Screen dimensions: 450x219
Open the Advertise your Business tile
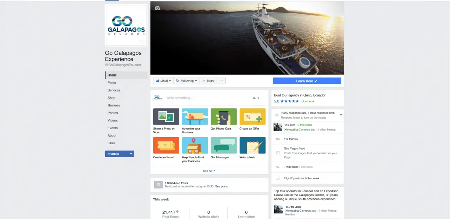click(x=195, y=117)
